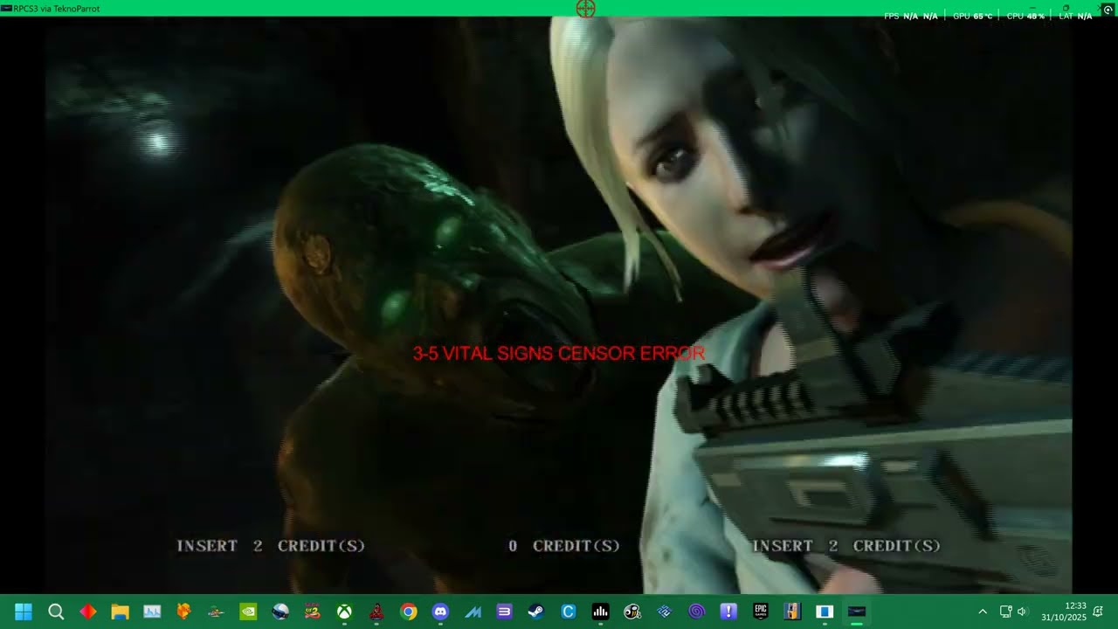
Task: Select the active RPCS3 taskbar window
Action: point(857,612)
